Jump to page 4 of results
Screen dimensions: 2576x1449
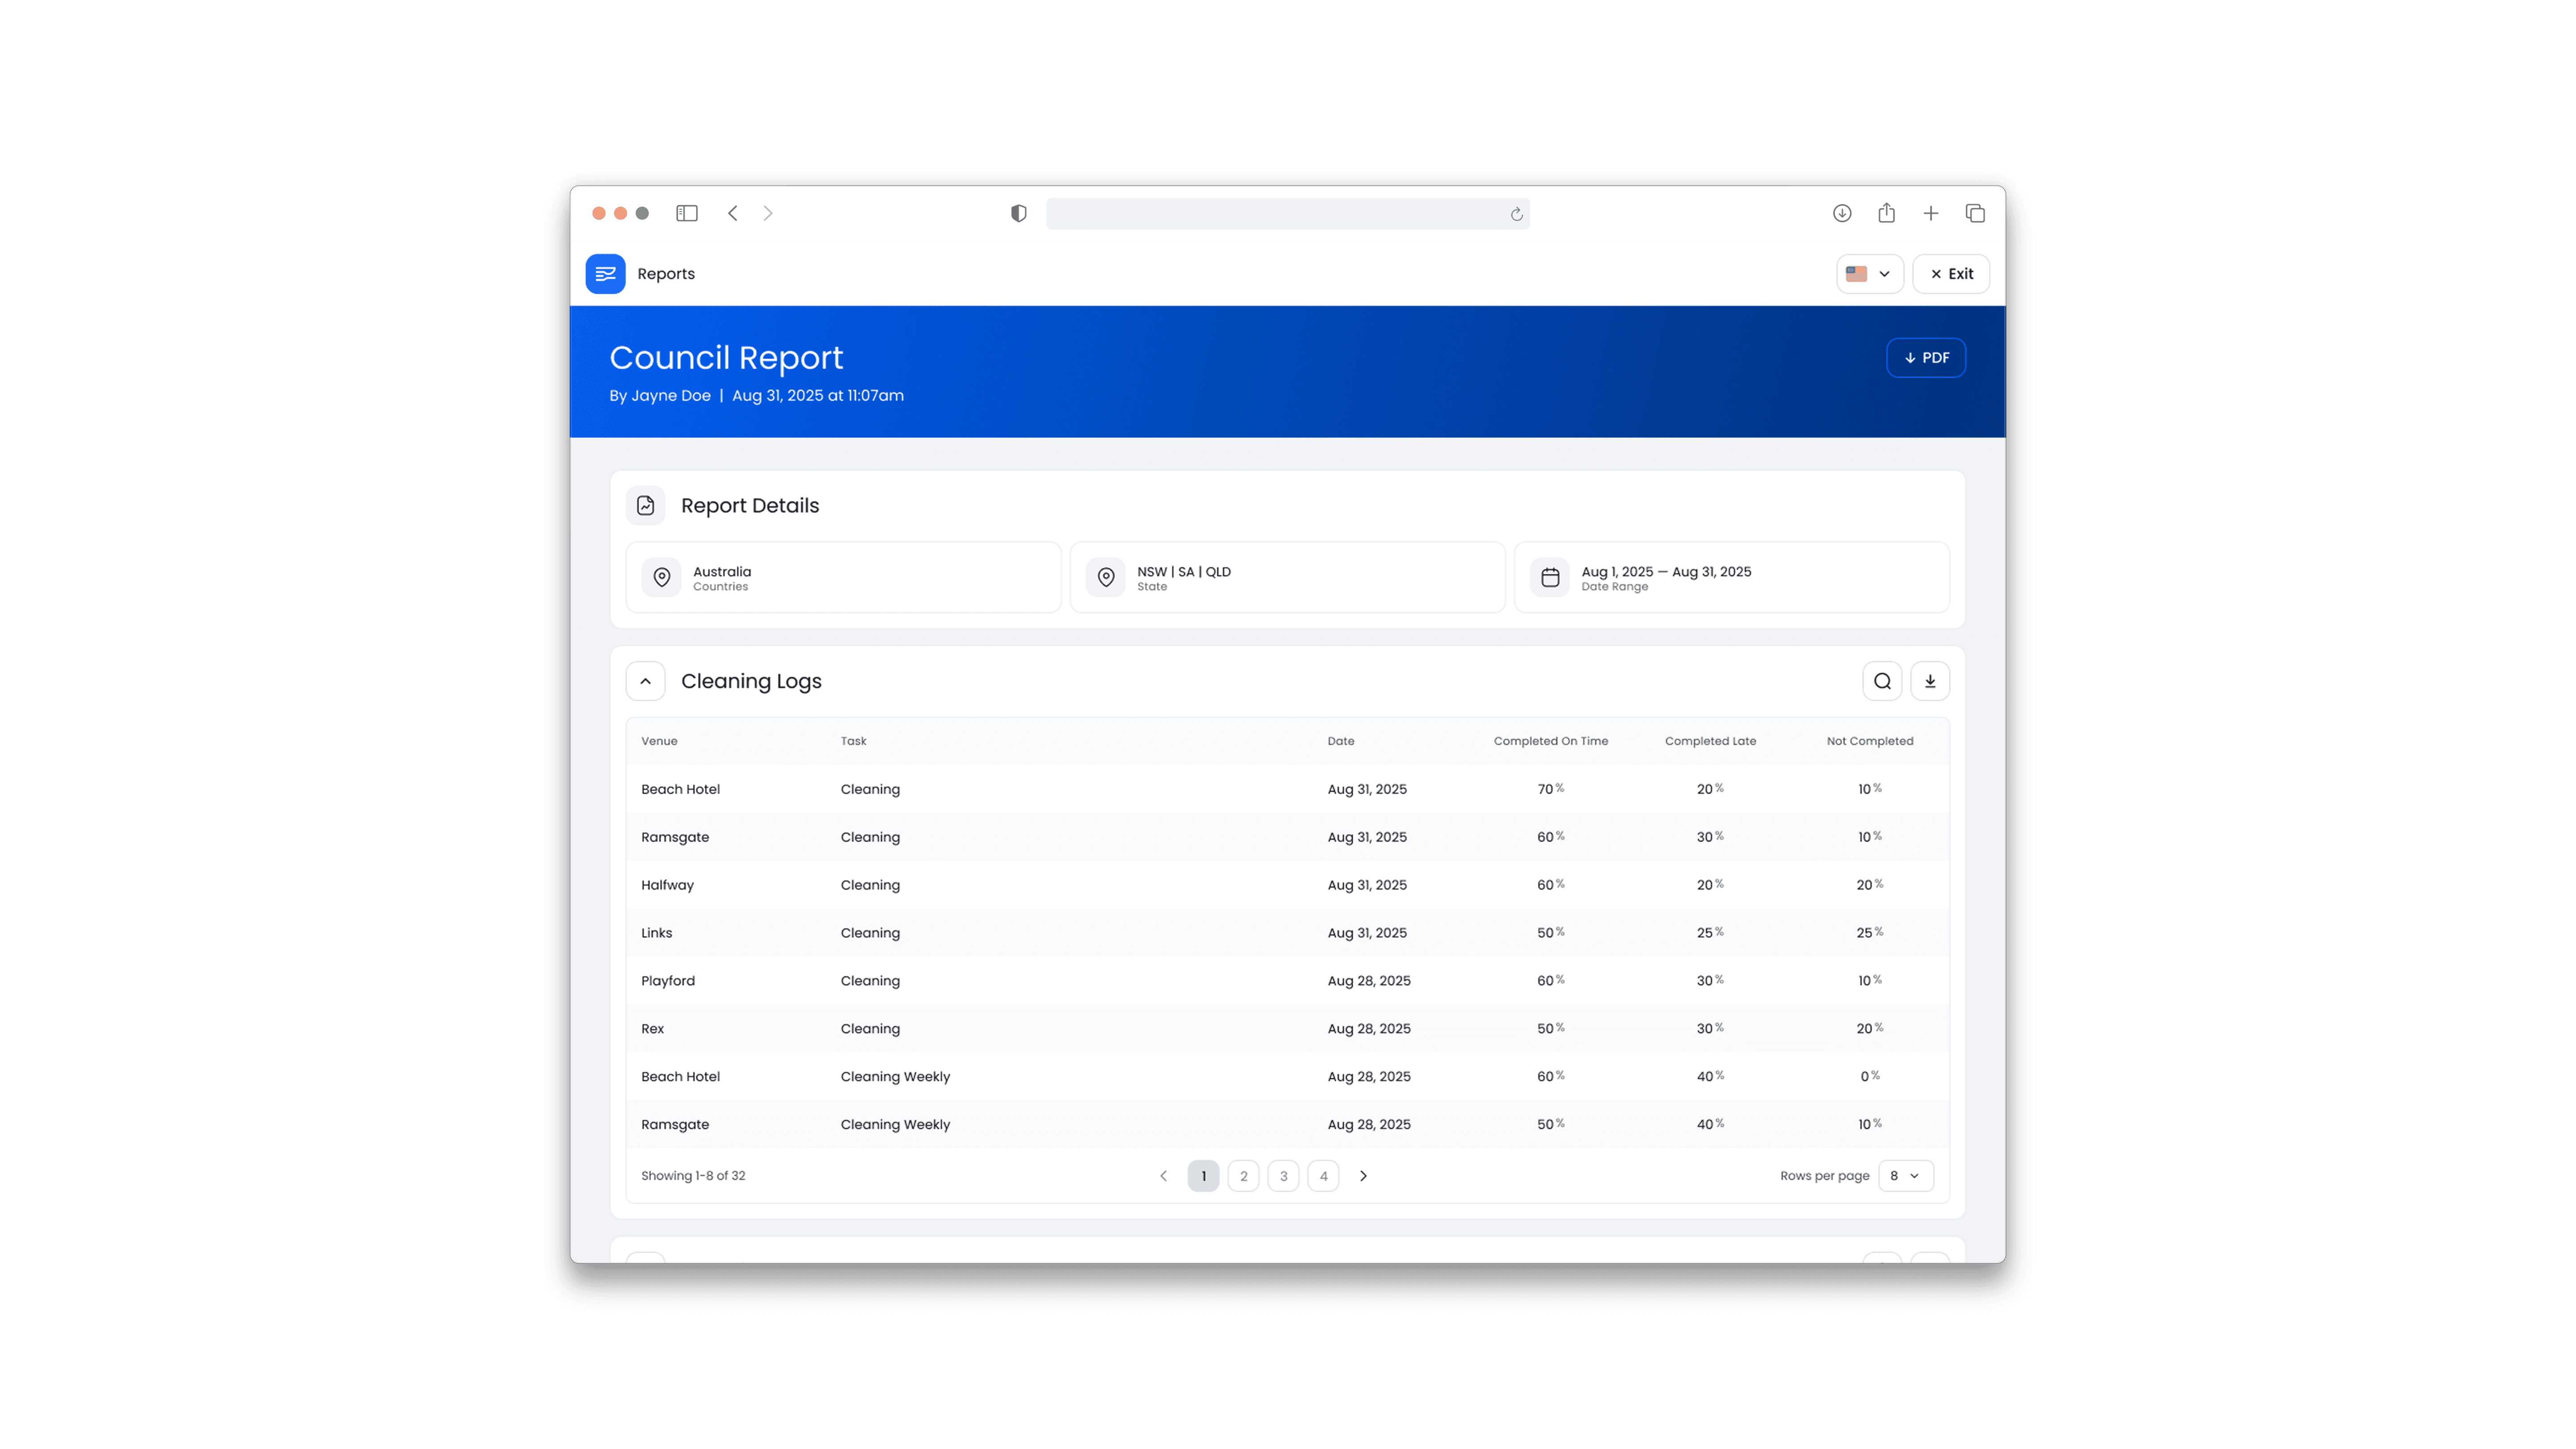click(x=1323, y=1176)
